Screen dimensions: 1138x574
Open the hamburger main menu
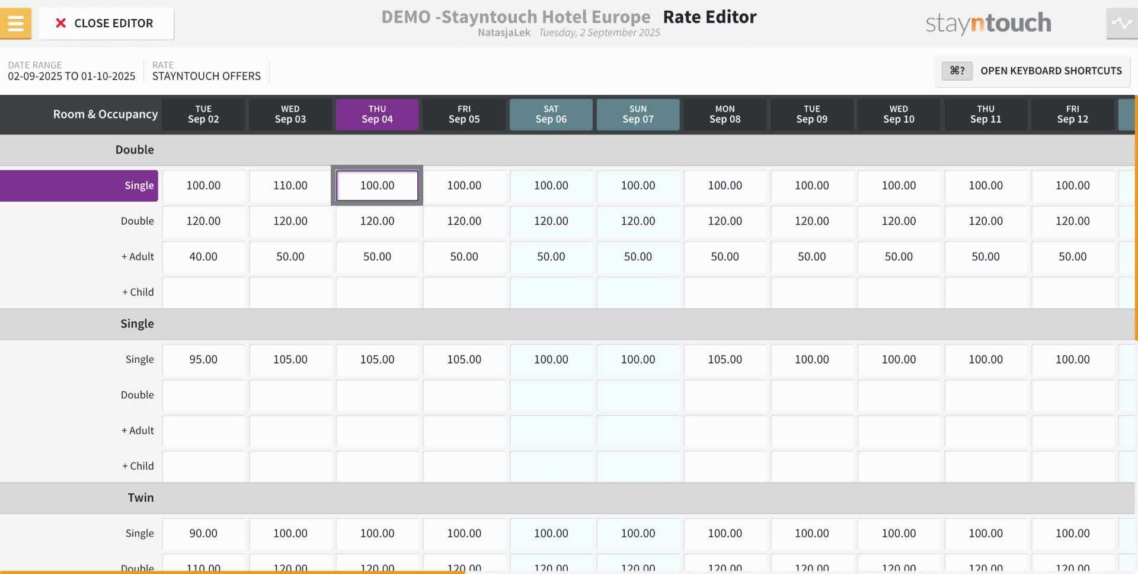(x=15, y=23)
